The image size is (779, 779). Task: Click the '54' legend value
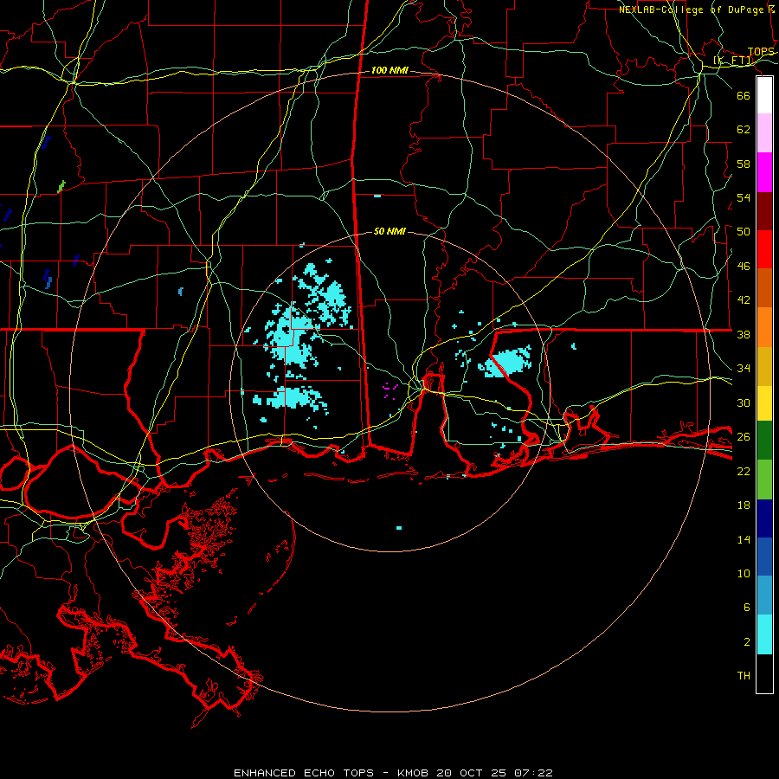click(744, 197)
